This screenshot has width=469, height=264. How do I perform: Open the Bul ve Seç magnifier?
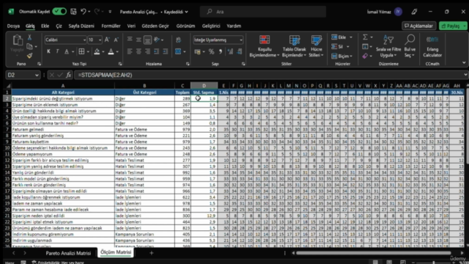tap(410, 46)
